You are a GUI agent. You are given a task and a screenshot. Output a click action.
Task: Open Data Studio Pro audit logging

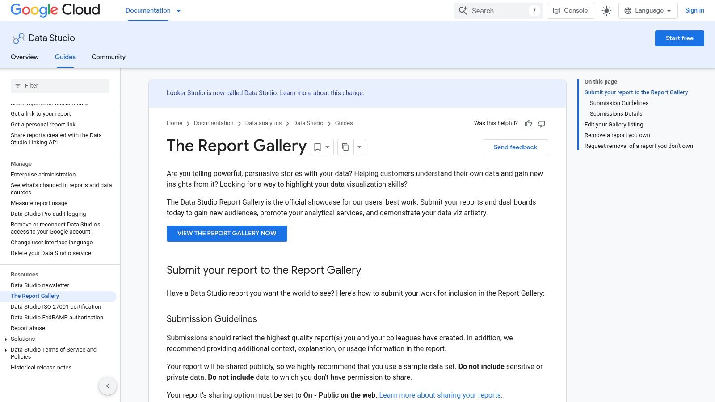[x=48, y=214]
